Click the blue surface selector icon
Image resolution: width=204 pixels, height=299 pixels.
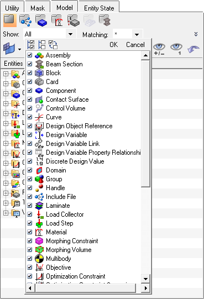pos(9,49)
